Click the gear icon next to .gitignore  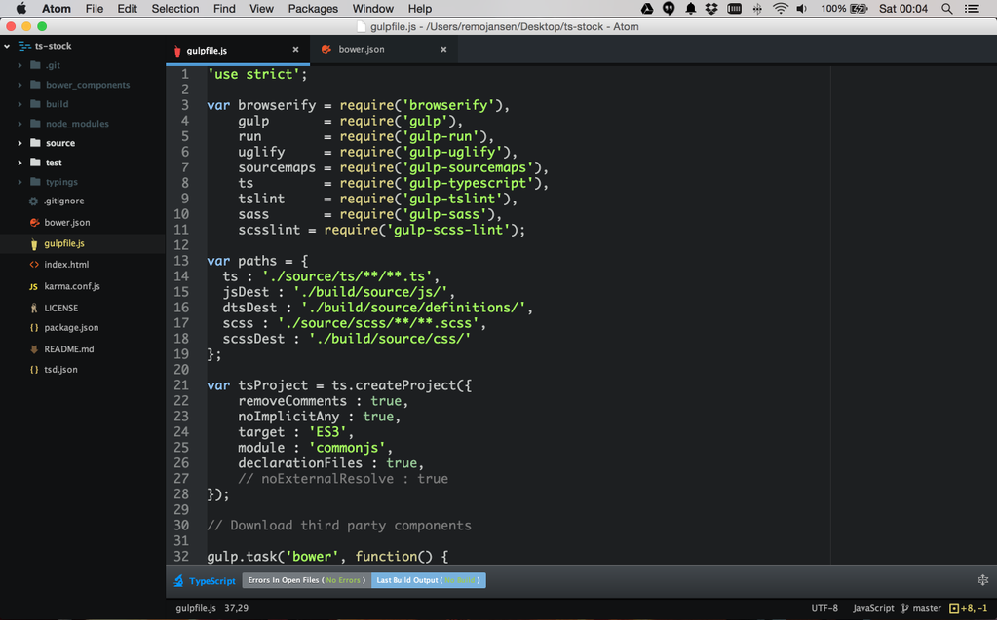point(34,201)
